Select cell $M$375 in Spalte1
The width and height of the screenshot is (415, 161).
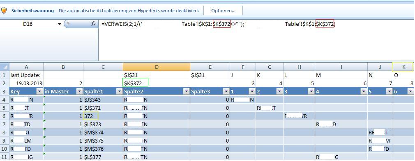point(103,141)
